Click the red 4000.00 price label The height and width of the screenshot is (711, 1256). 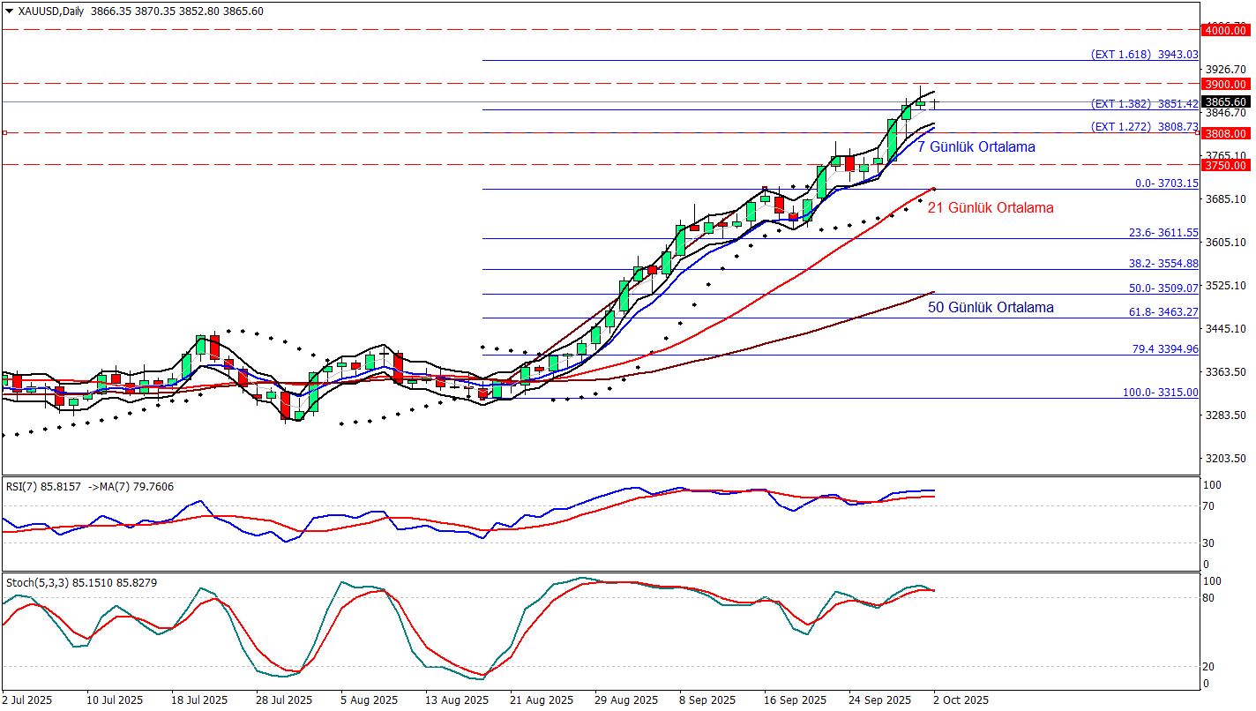click(x=1227, y=31)
